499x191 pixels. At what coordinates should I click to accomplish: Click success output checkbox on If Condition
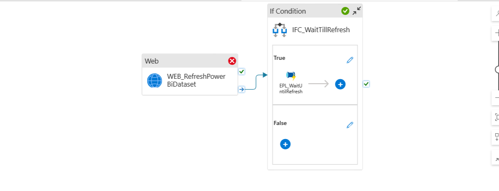(x=366, y=84)
